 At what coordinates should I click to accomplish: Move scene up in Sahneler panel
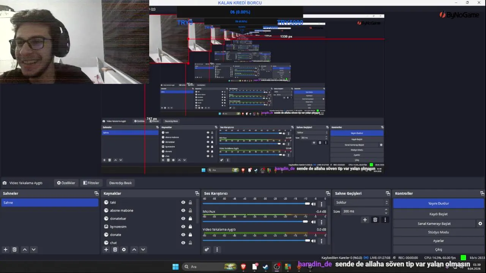[x=25, y=249]
